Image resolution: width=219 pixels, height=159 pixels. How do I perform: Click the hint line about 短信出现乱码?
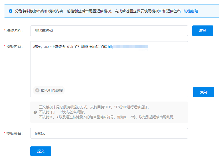tap(107, 117)
